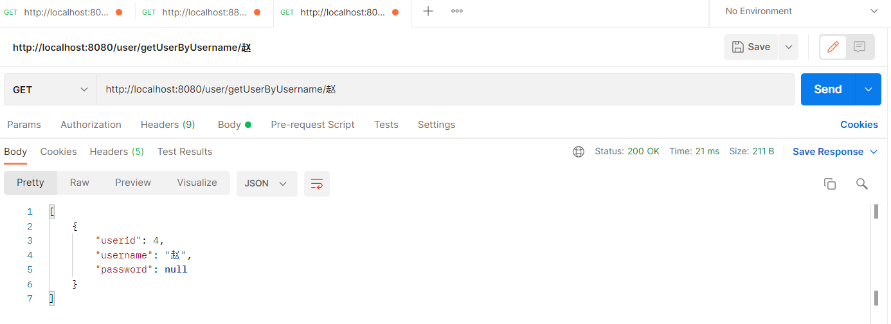Viewport: 891px width, 324px height.
Task: Click the orange unsaved dot on first tab
Action: tap(119, 12)
